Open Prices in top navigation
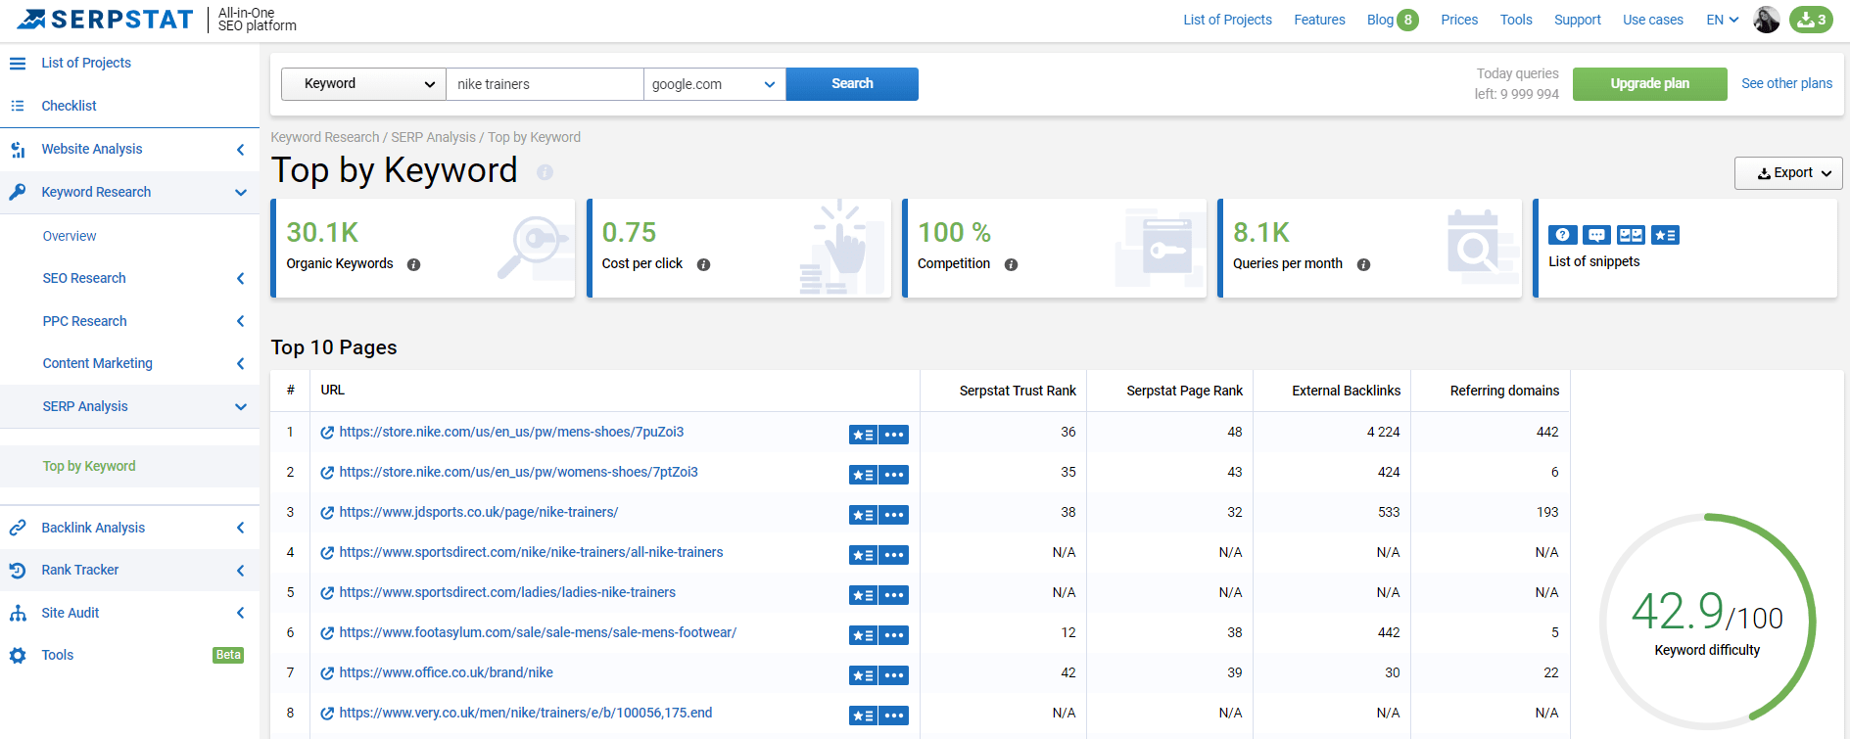Viewport: 1850px width, 739px height. coord(1459,20)
